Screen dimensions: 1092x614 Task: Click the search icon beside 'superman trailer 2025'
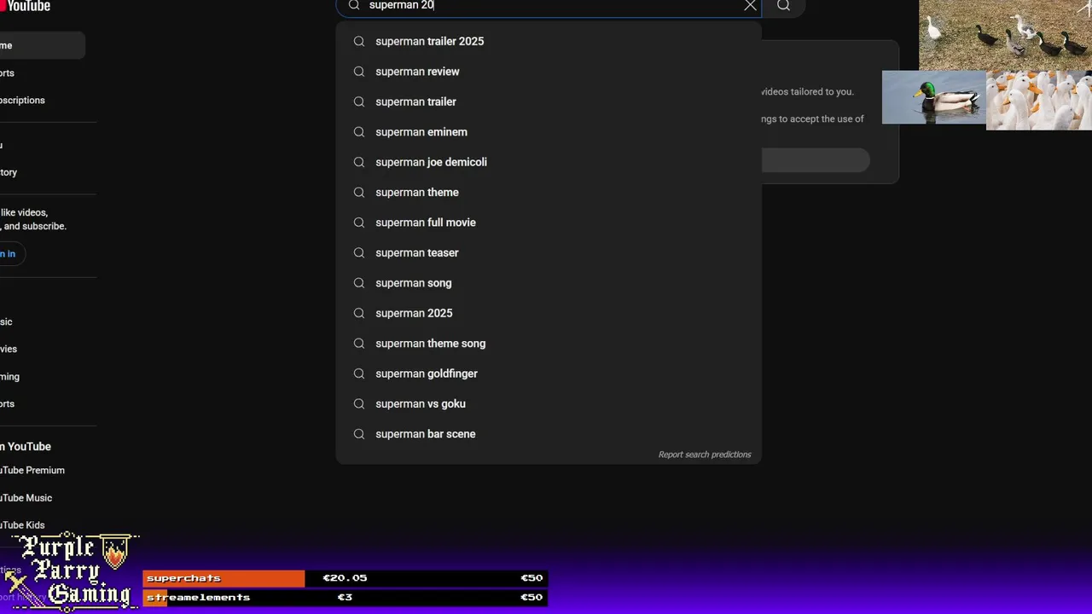click(x=359, y=41)
